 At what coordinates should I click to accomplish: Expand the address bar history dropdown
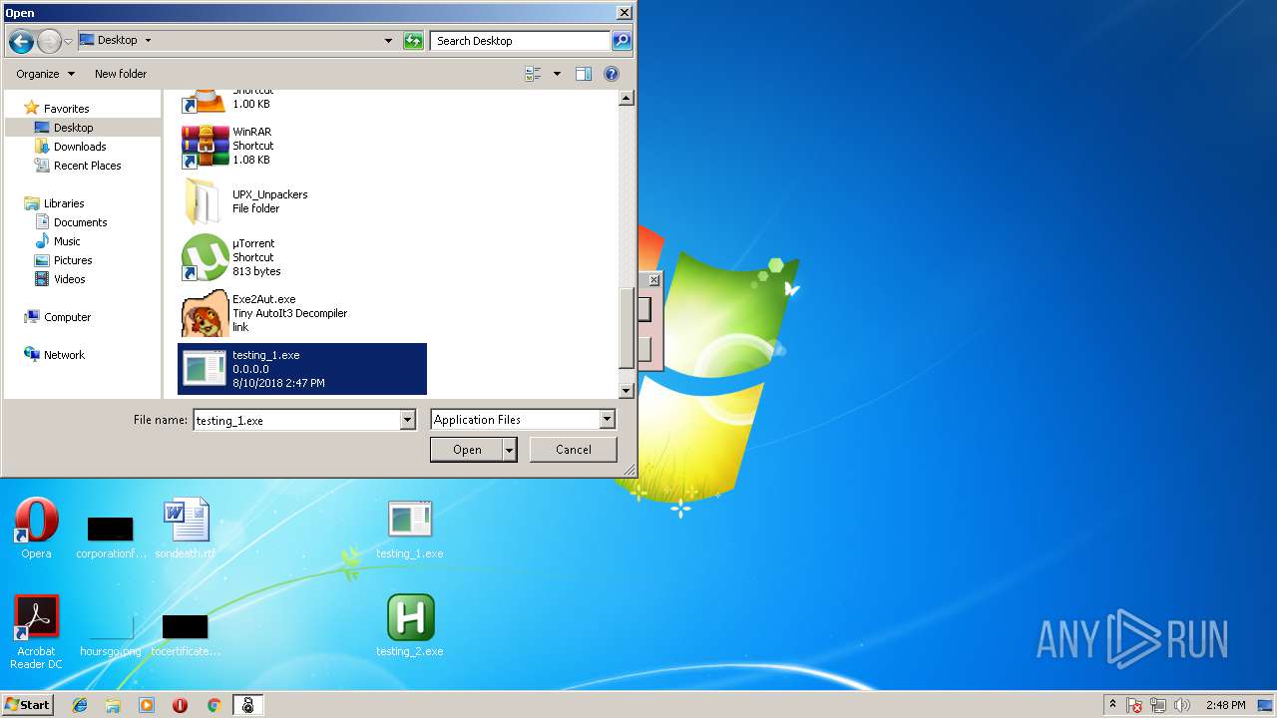pos(388,41)
